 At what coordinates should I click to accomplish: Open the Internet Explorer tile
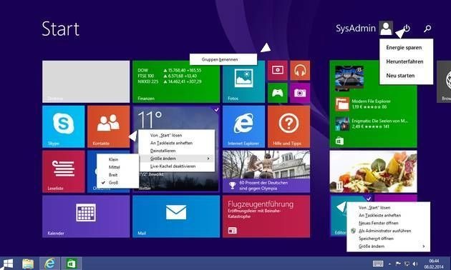(243, 126)
